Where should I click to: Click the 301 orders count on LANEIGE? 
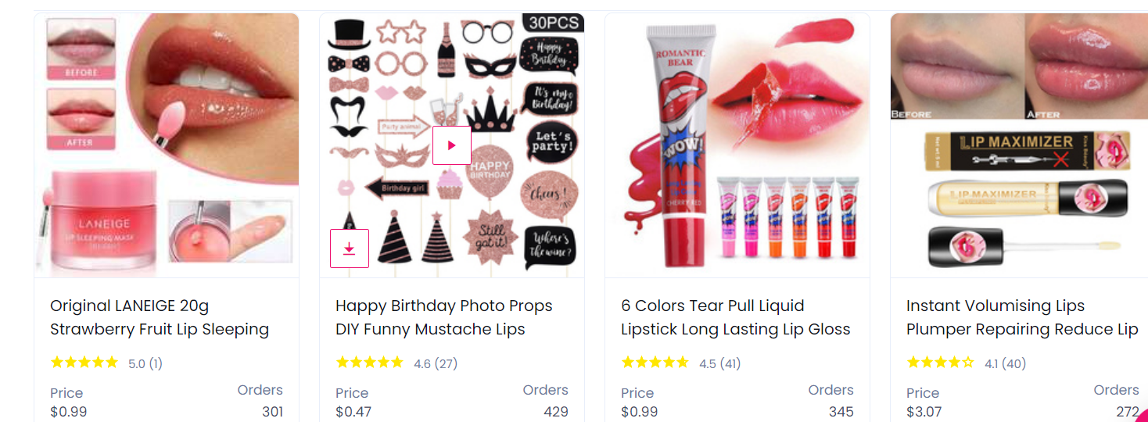(x=272, y=412)
